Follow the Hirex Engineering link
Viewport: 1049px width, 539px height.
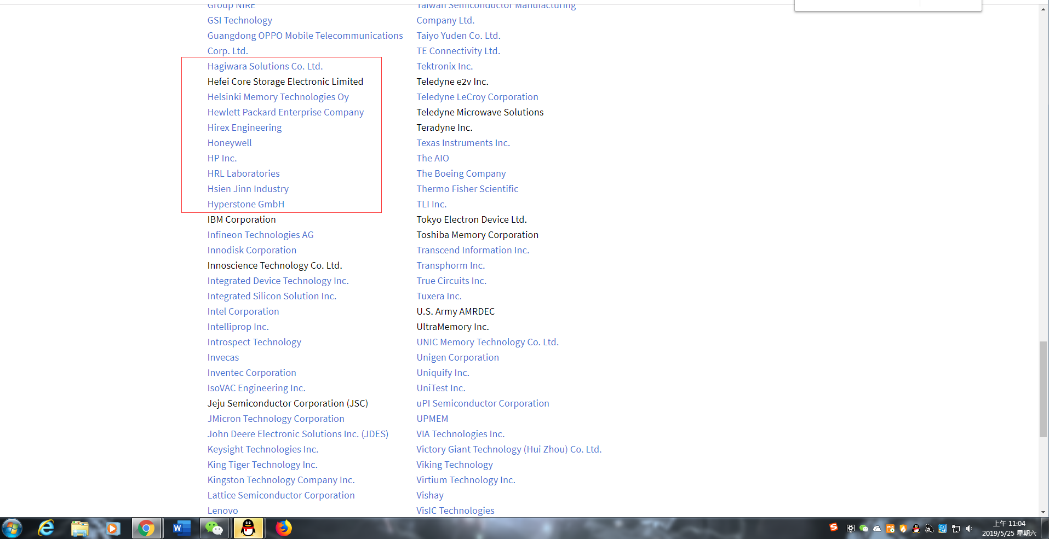click(x=244, y=127)
